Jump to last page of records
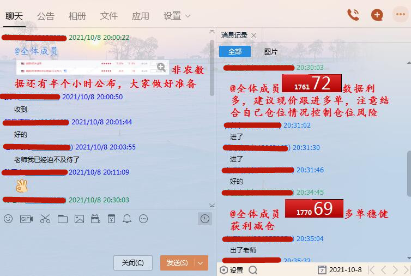411x276 pixels. click(x=407, y=269)
